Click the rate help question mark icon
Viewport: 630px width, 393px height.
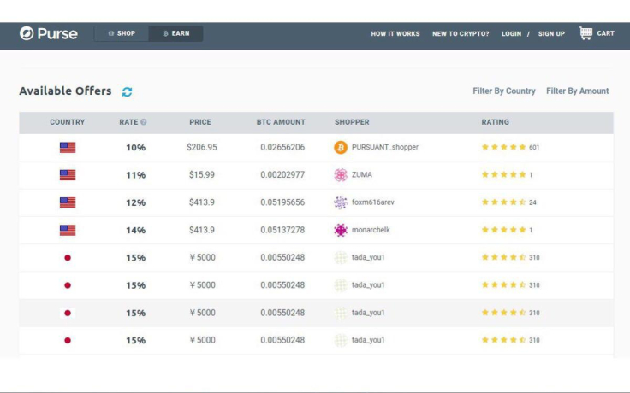click(x=144, y=122)
